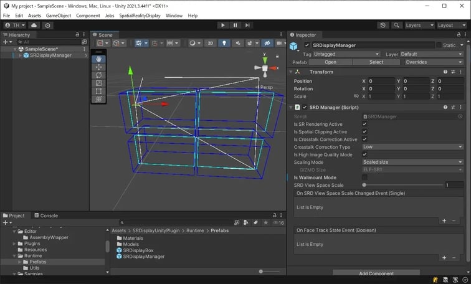
Task: Click SRD View Space Scale slider handle
Action: pos(364,185)
